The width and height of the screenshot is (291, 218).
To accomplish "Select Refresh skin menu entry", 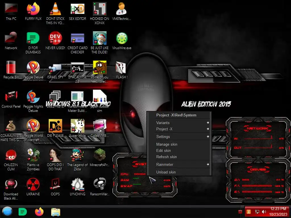I will (182, 157).
